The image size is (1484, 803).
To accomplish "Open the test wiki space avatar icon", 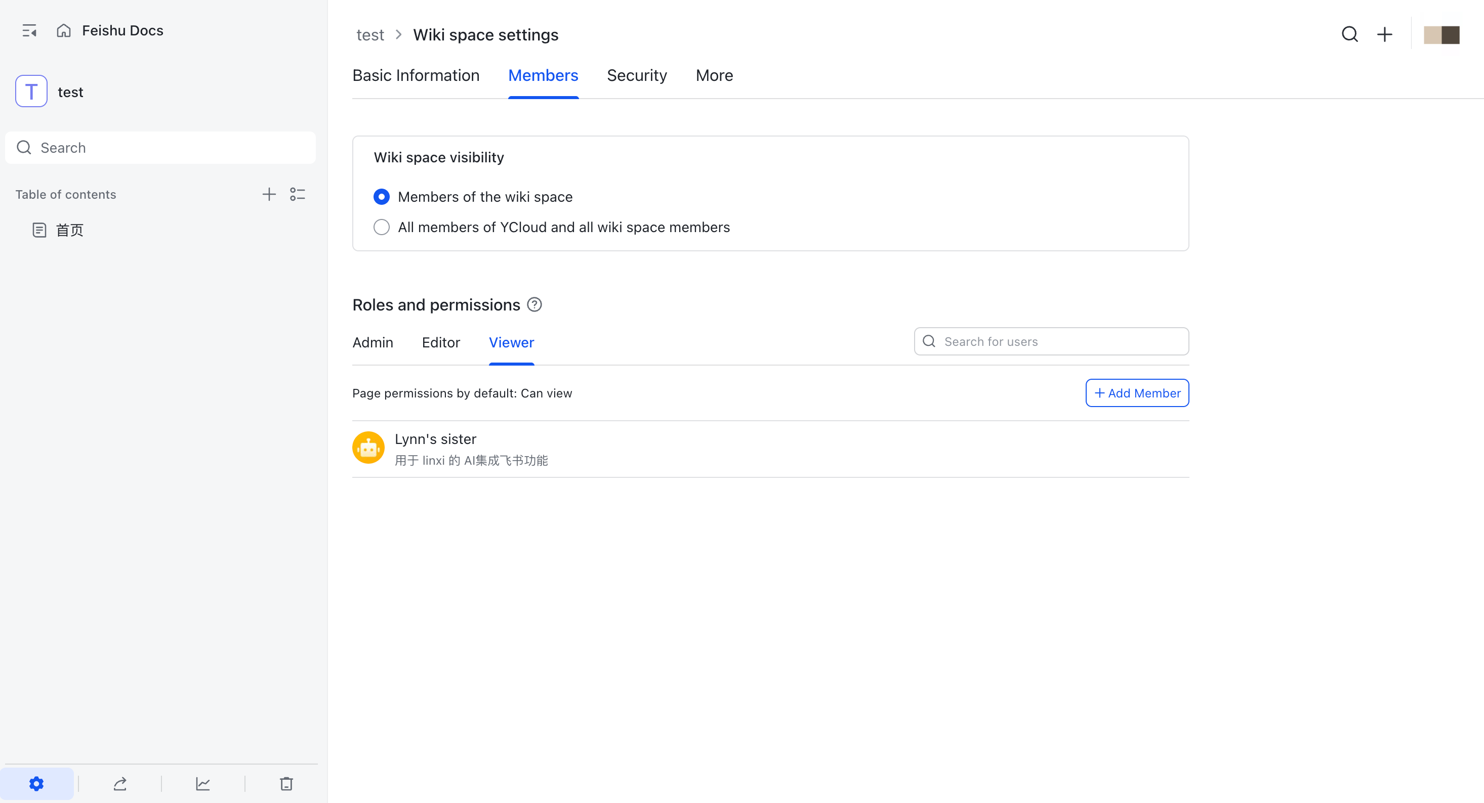I will coord(31,92).
